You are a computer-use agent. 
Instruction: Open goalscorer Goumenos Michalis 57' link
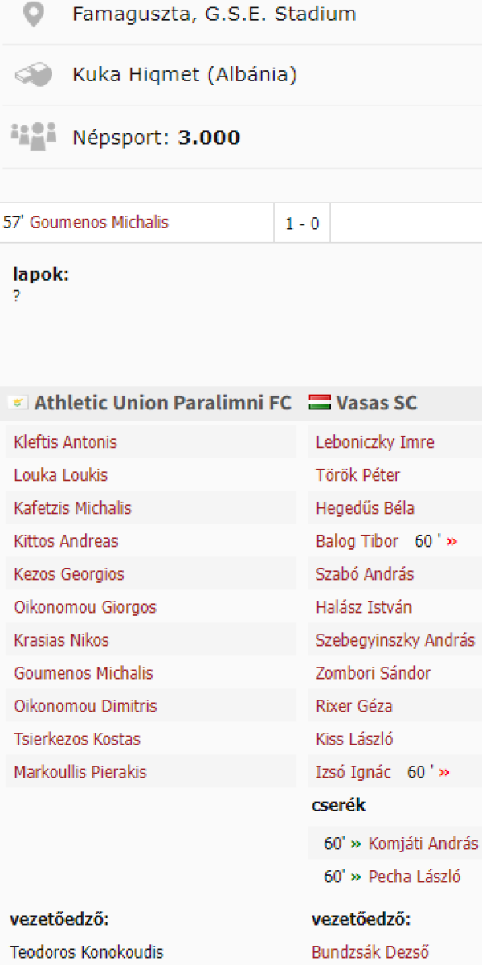(99, 223)
